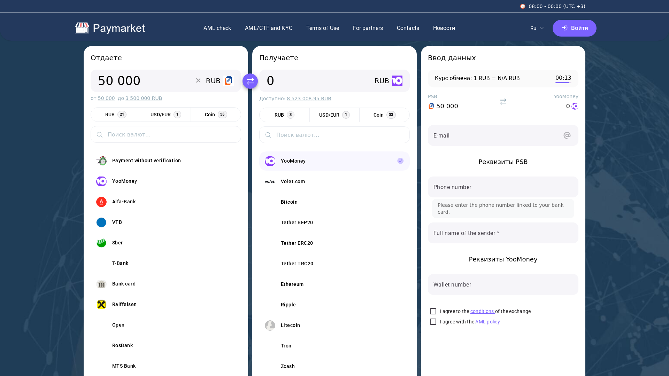Click the blue VTB icon
The image size is (669, 376).
click(101, 222)
